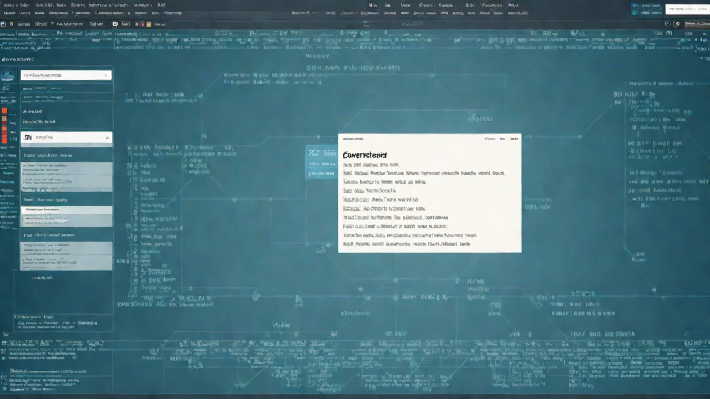Select the first light-gray list row in the sidebar

(x=67, y=169)
